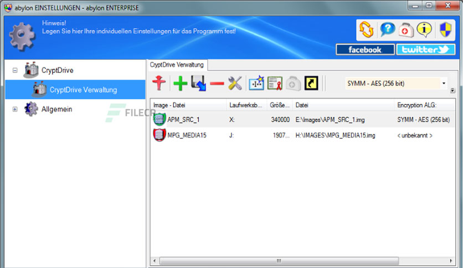Click the red figure icon in CryptDrive toolbar
This screenshot has width=463, height=268.
(x=159, y=83)
